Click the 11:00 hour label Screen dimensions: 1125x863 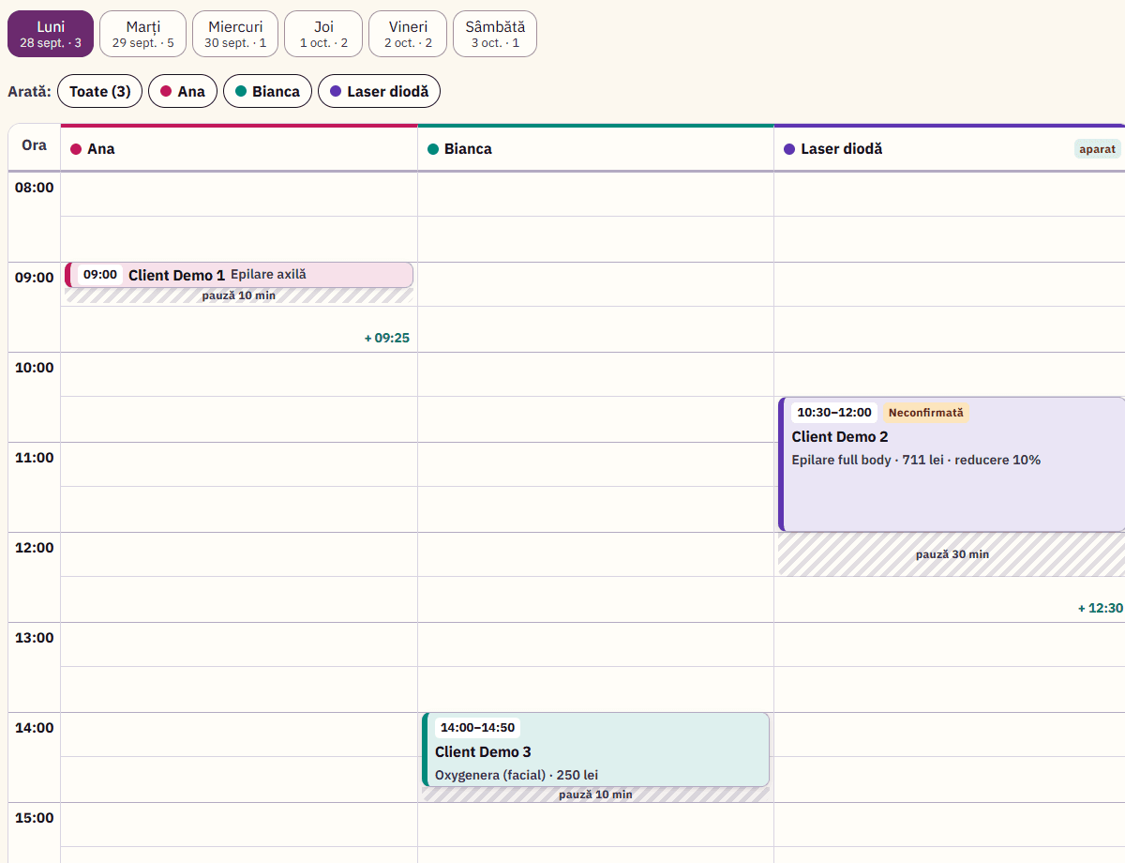tap(35, 457)
